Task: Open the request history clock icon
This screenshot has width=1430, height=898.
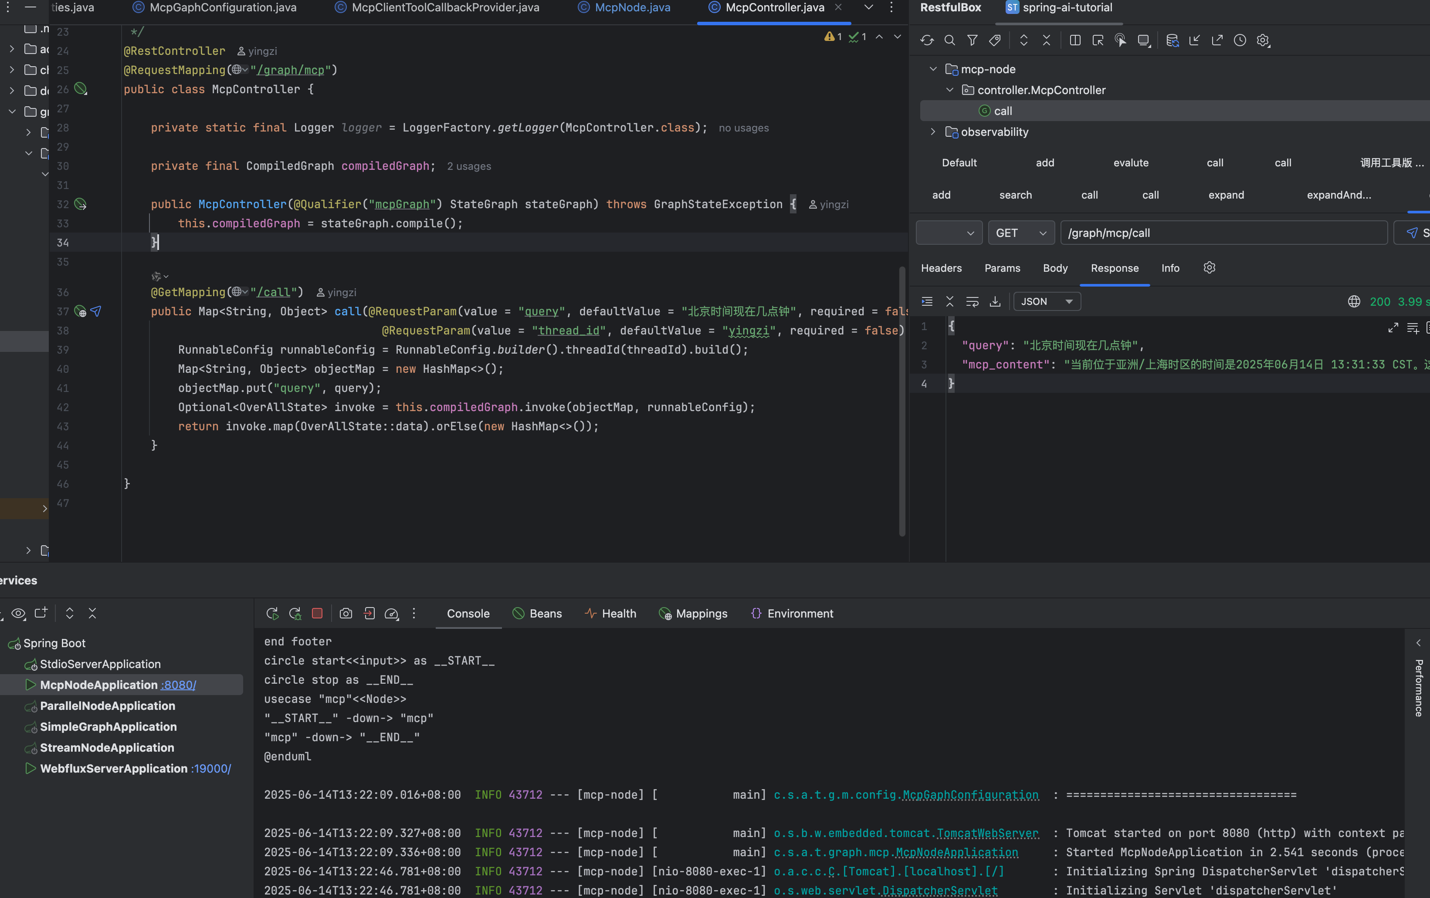Action: [x=1240, y=41]
